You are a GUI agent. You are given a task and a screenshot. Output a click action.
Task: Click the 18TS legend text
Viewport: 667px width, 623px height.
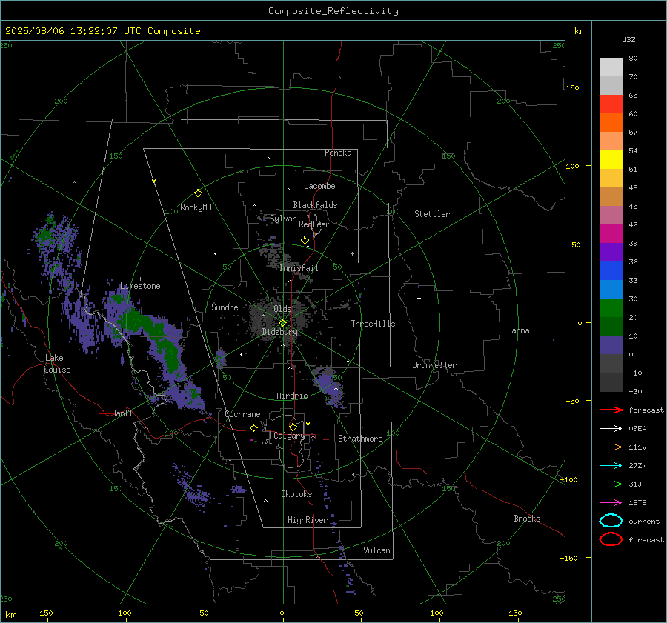click(x=637, y=503)
